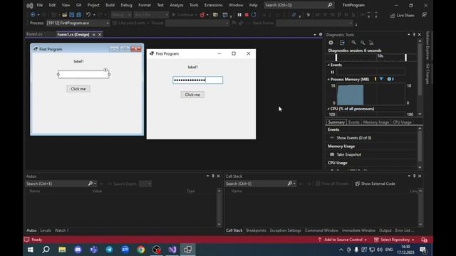Click 'Click me' in the running First Program

click(192, 95)
